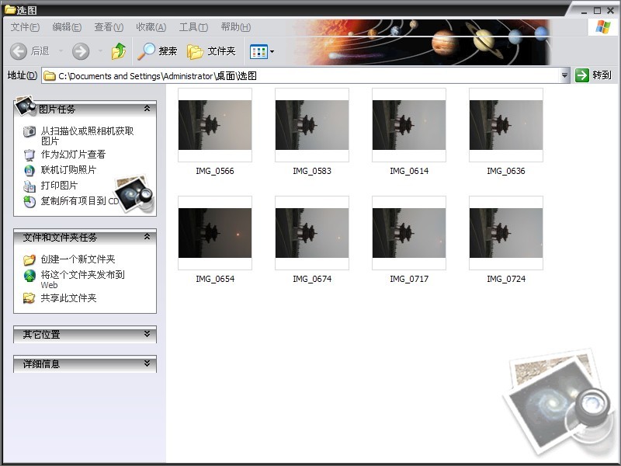Click the IMG_0614 file name

(409, 171)
